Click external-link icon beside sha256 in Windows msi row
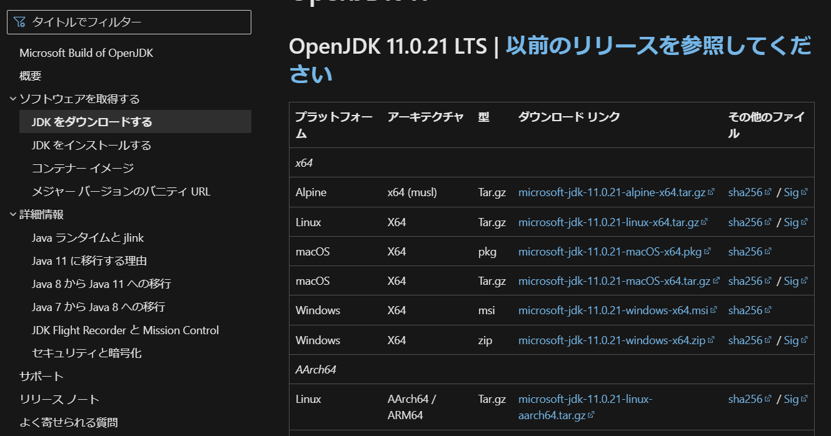The height and width of the screenshot is (436, 831). [768, 310]
